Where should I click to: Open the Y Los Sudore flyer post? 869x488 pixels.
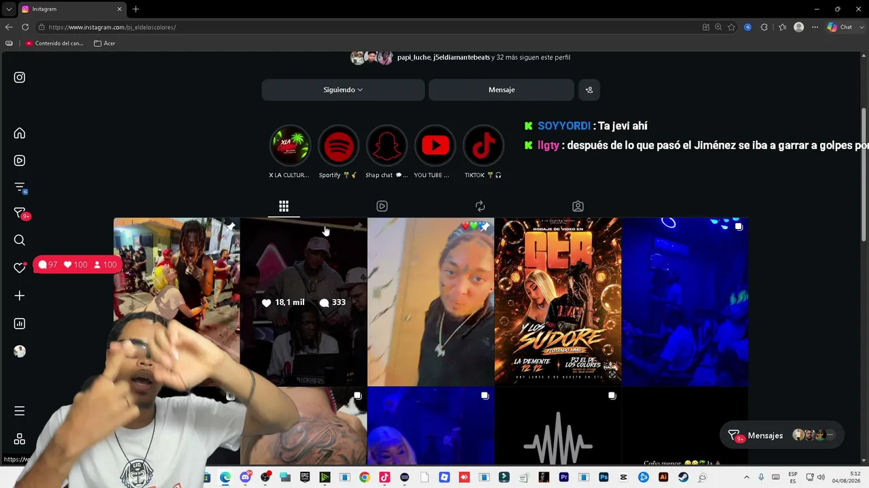558,302
